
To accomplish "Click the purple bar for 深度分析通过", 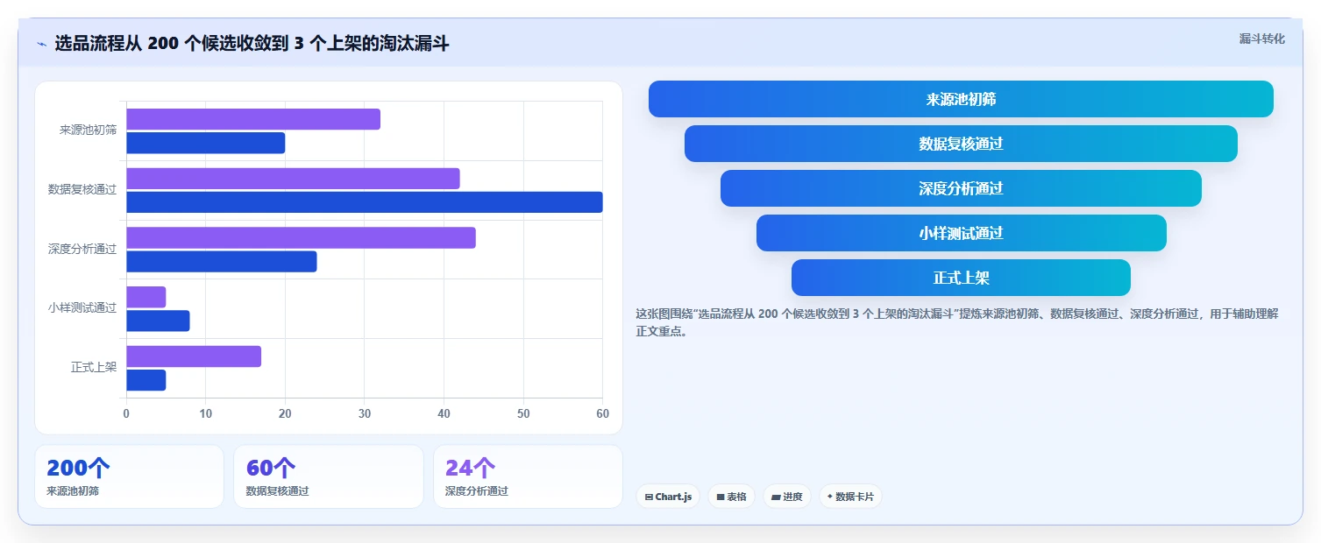I will pyautogui.click(x=301, y=237).
